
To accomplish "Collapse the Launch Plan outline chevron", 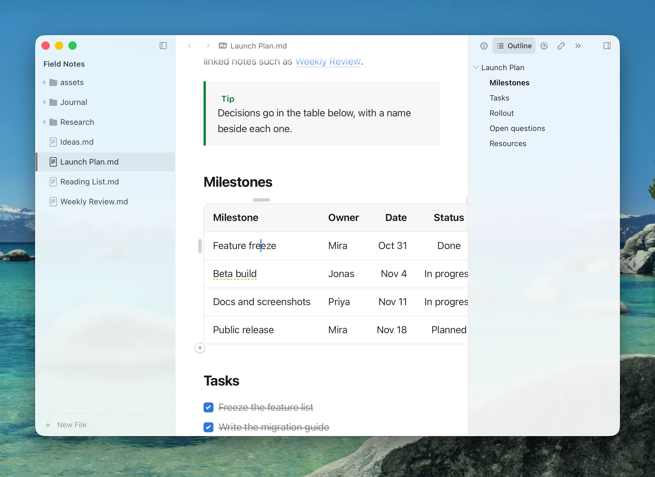I will (476, 67).
